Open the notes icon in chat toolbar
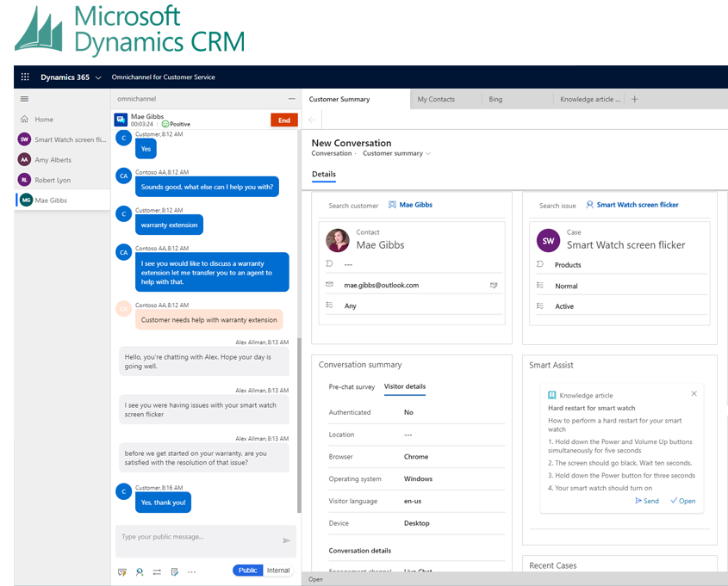Screen dimensions: 728x586 175,572
